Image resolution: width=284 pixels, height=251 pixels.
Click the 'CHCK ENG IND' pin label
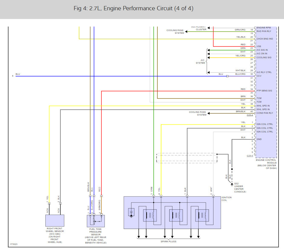coord(265,39)
